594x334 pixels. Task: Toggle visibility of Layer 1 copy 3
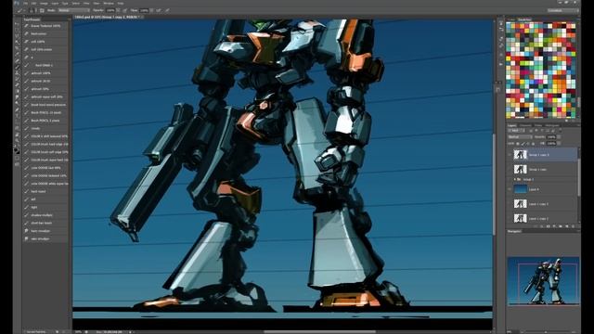tap(510, 204)
